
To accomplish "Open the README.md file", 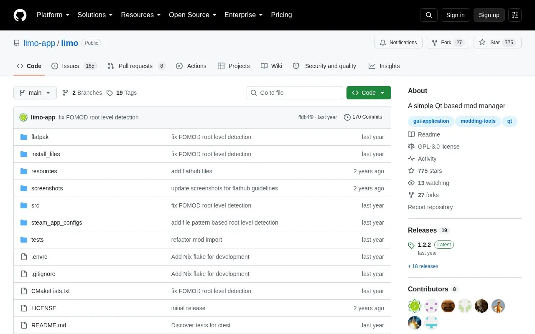I will pos(48,325).
